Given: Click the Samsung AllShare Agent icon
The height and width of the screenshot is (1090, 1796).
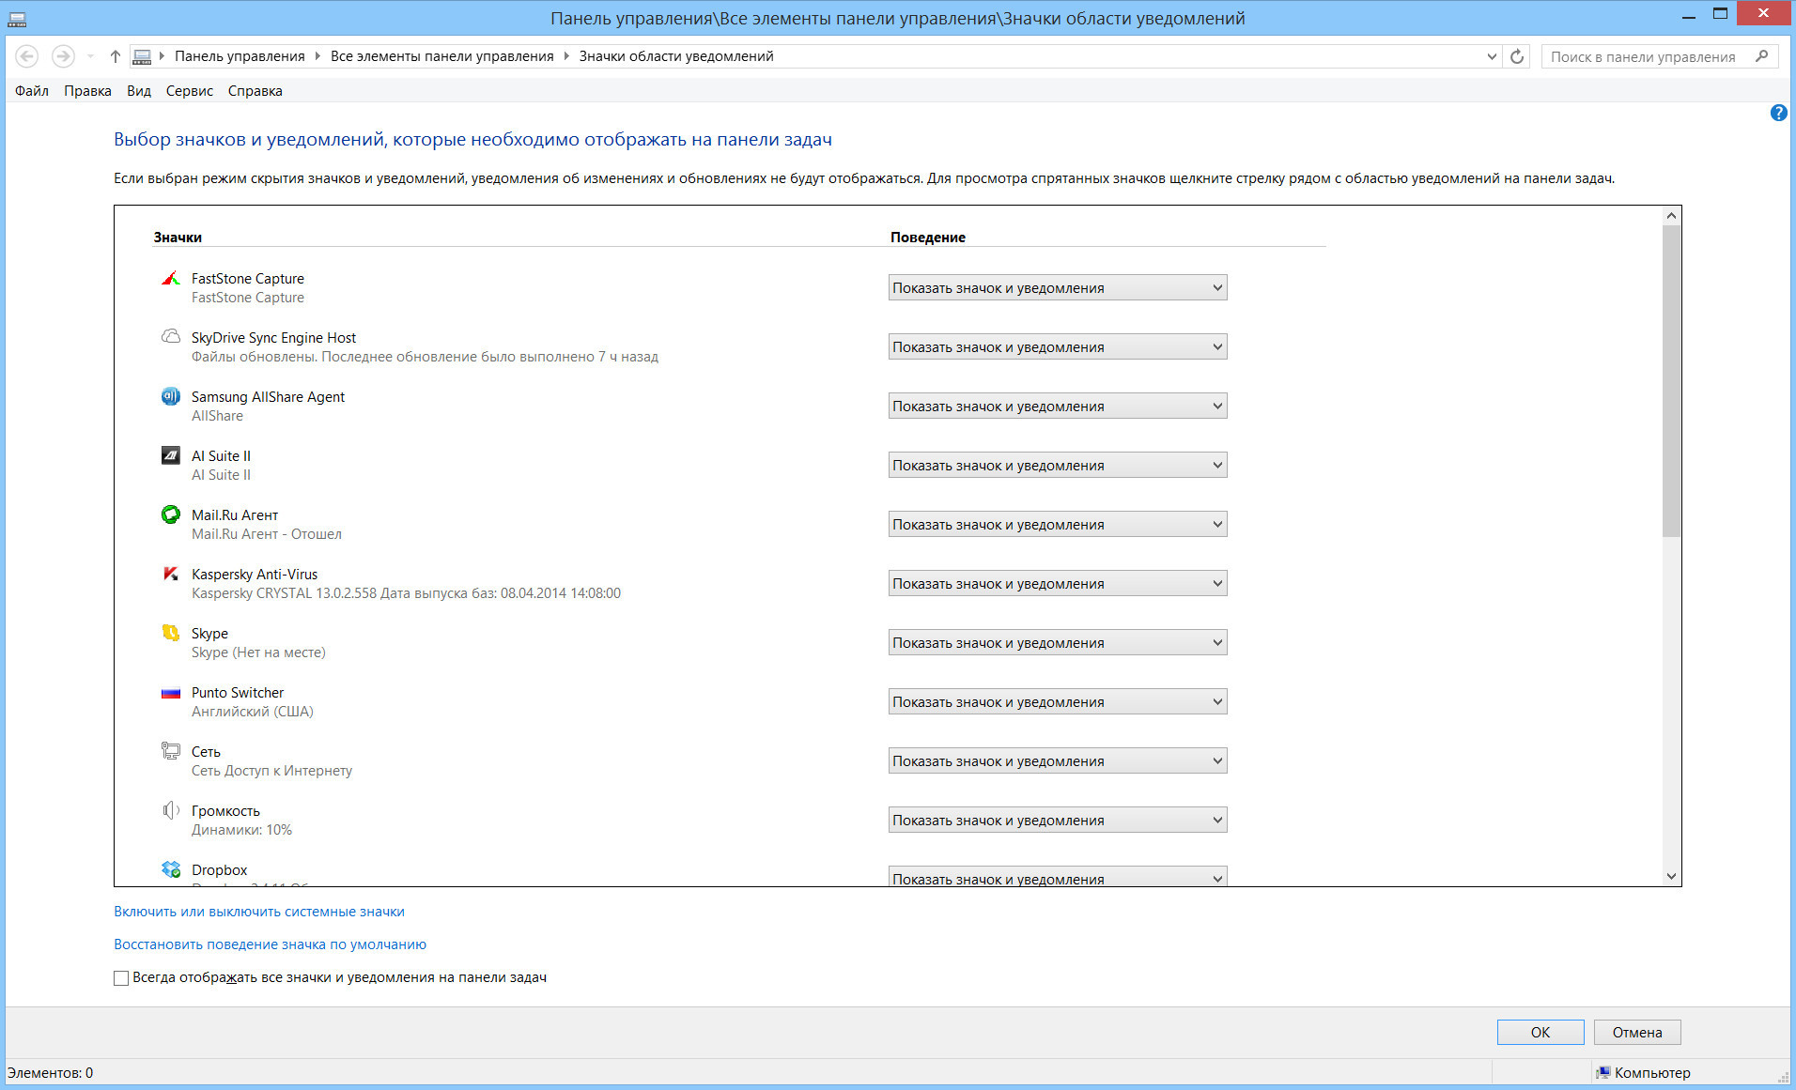Looking at the screenshot, I should click(x=170, y=396).
